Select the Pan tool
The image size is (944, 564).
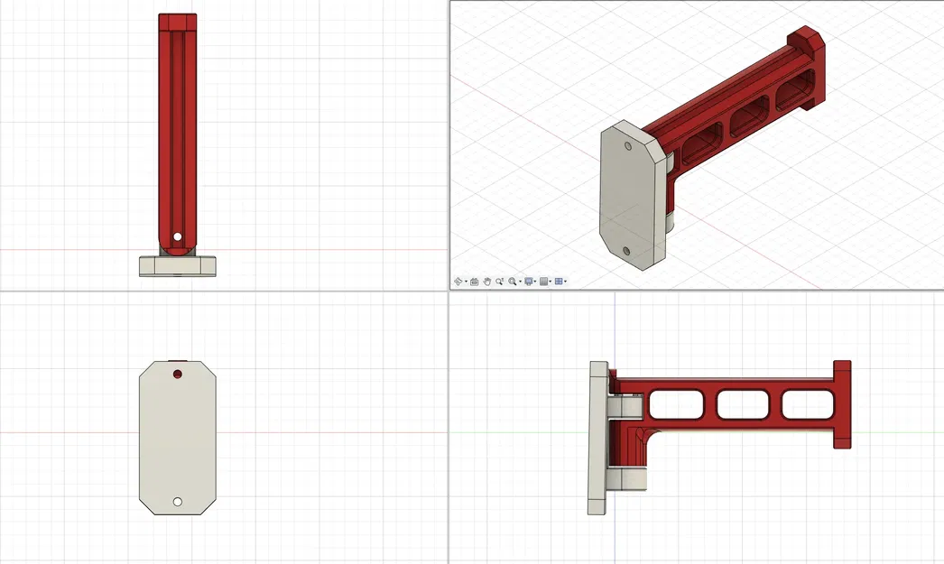pos(487,281)
